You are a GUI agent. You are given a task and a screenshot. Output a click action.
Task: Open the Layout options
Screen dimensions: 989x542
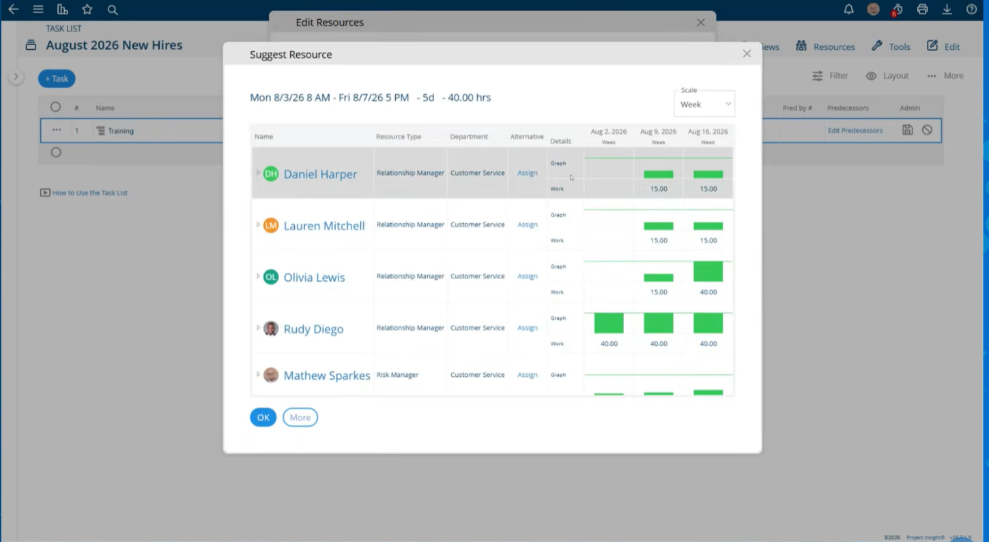click(x=887, y=76)
